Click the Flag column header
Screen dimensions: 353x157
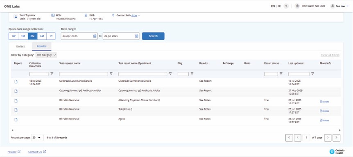(x=180, y=63)
